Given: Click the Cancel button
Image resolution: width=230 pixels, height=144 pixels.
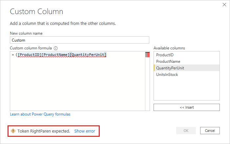Looking at the screenshot, I should coord(210,131).
